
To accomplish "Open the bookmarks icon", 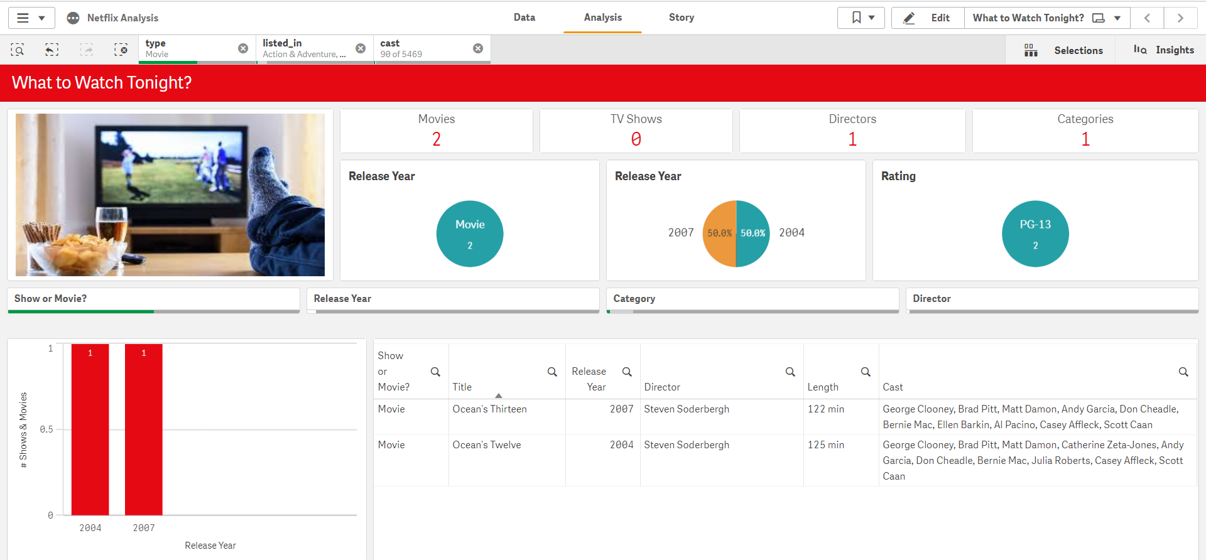I will coord(856,18).
